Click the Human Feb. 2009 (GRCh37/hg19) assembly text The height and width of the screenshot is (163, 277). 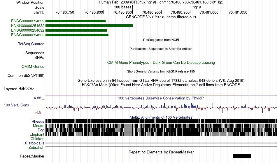pyautogui.click(x=127, y=2)
